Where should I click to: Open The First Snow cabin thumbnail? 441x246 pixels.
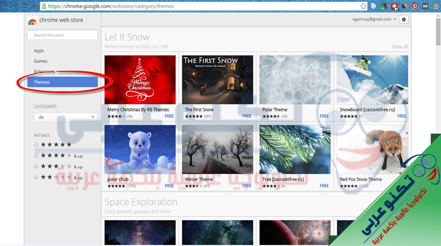(x=217, y=80)
